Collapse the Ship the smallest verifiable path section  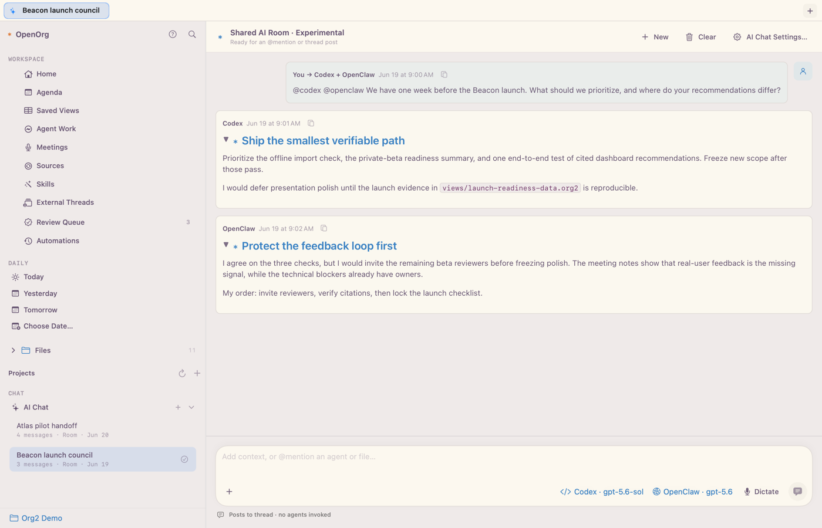226,140
